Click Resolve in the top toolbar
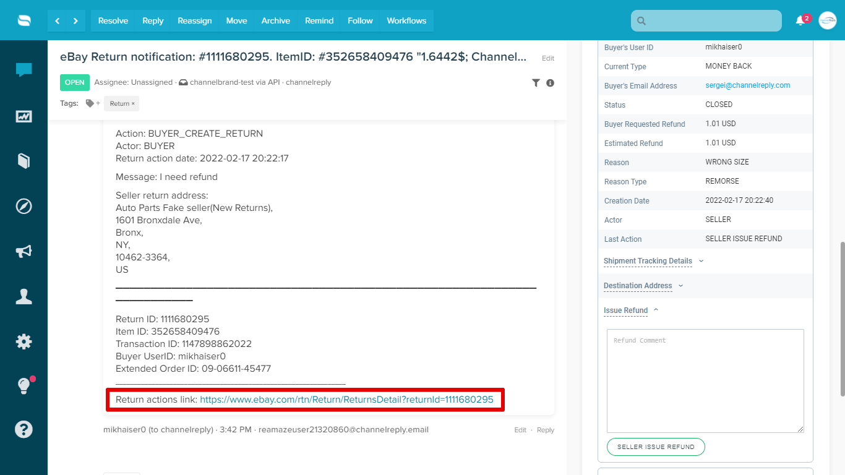This screenshot has height=475, width=845. tap(113, 20)
